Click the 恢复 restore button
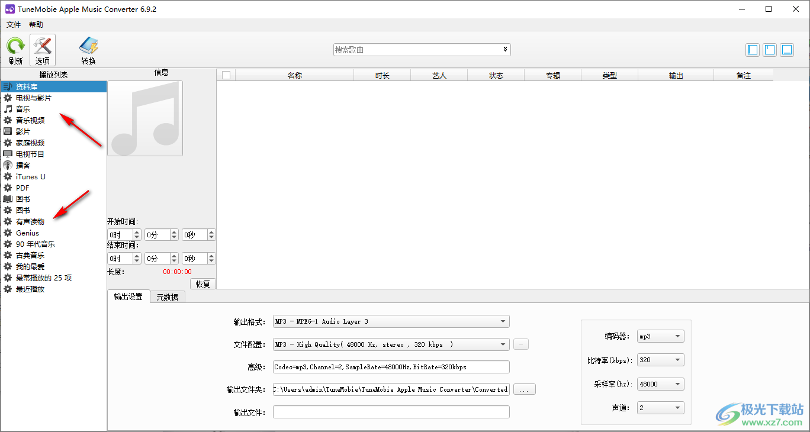 203,284
